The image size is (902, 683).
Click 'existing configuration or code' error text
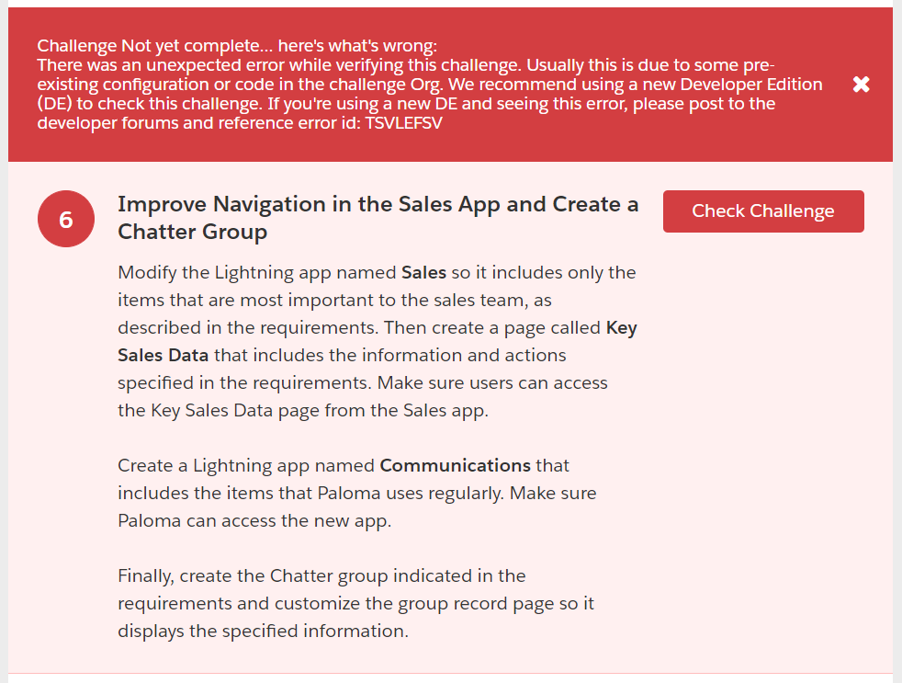coord(147,85)
